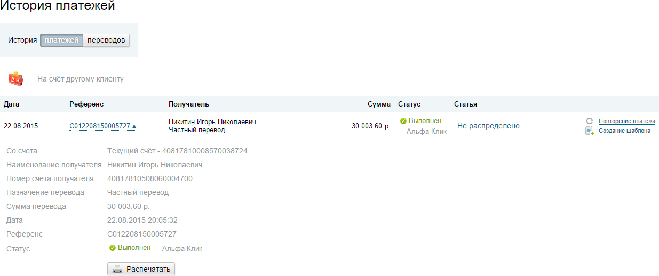This screenshot has width=659, height=276.
Task: Click recipient Никитин Игорь Николаевич in table row
Action: [x=212, y=122]
